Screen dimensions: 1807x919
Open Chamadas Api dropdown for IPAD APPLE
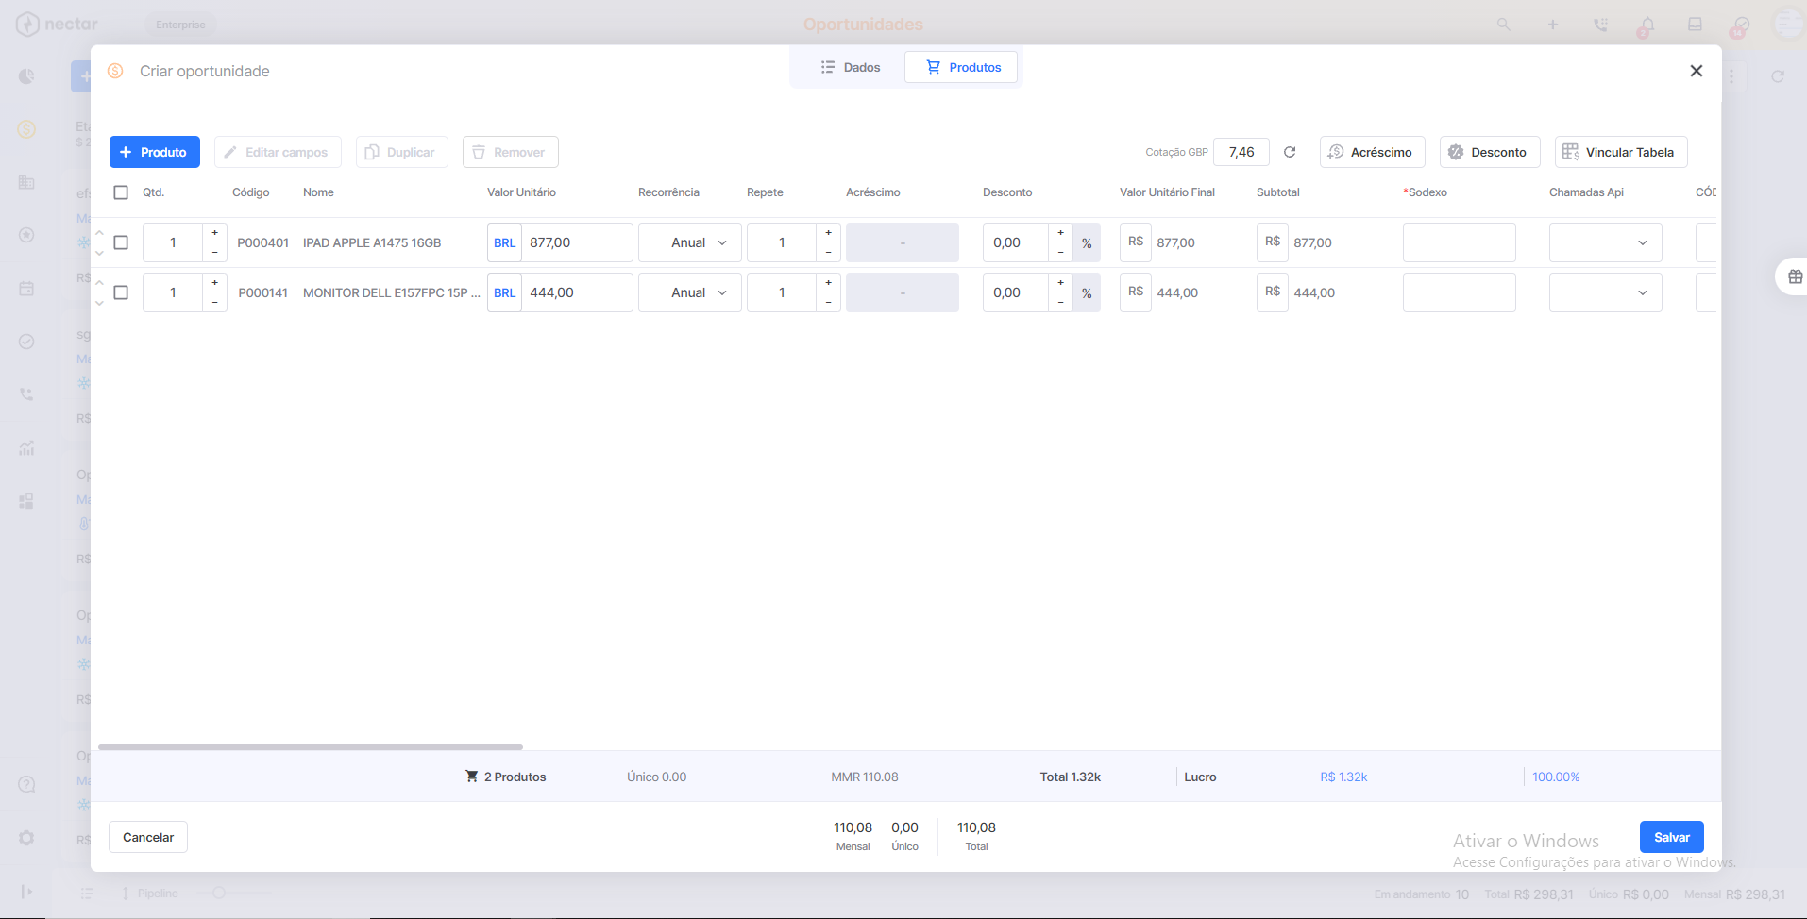1606,242
